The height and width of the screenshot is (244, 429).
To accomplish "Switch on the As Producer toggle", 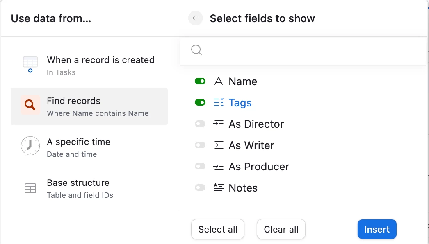I will 200,167.
